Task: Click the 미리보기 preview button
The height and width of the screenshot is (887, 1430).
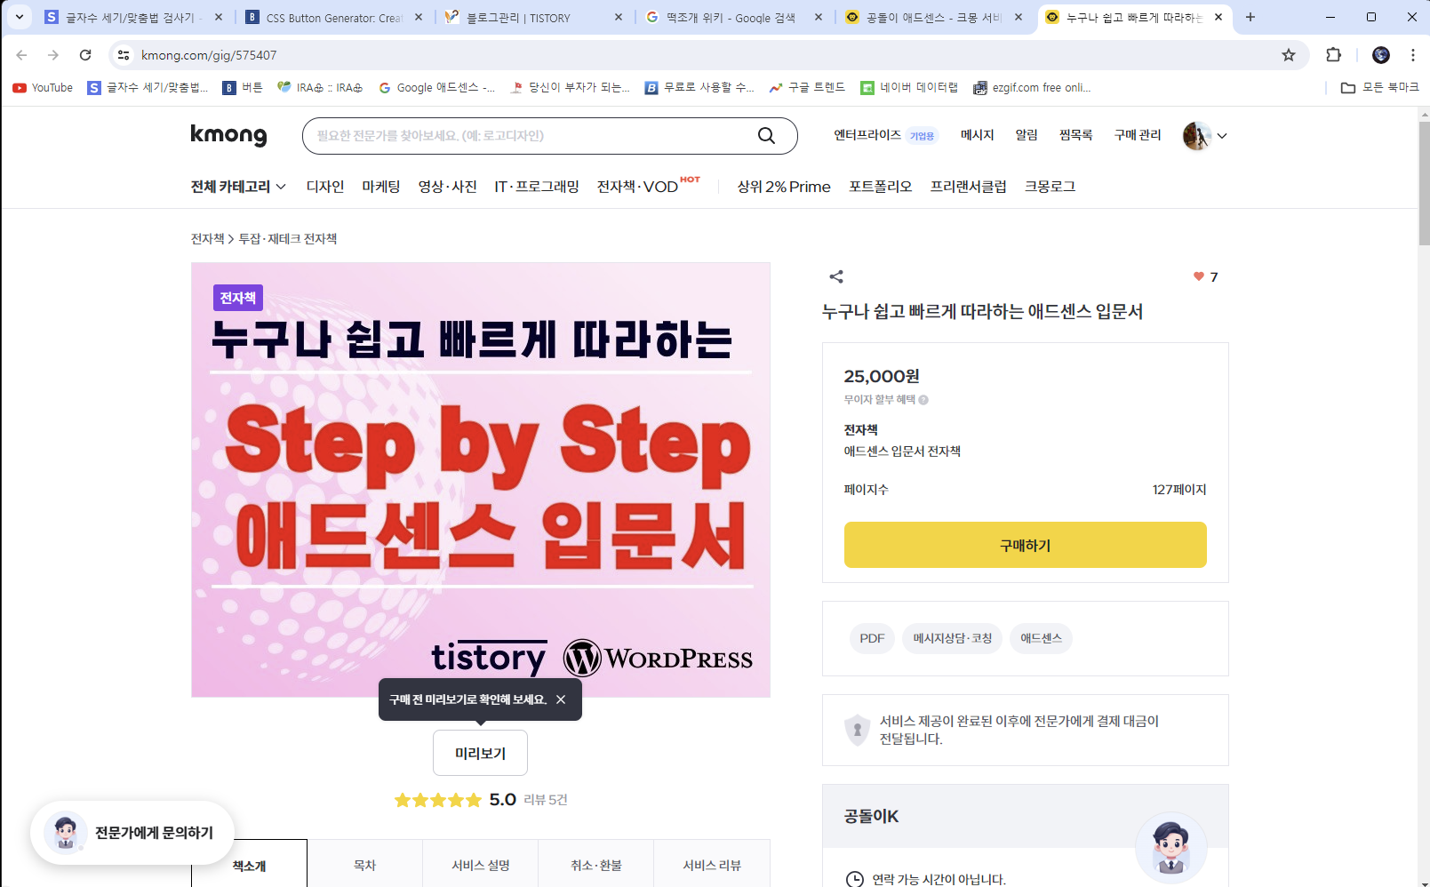Action: [x=480, y=753]
